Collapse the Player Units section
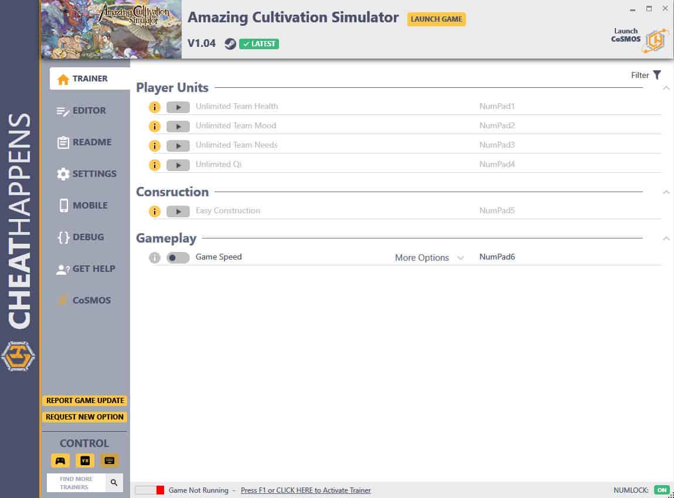674x498 pixels. pyautogui.click(x=666, y=88)
